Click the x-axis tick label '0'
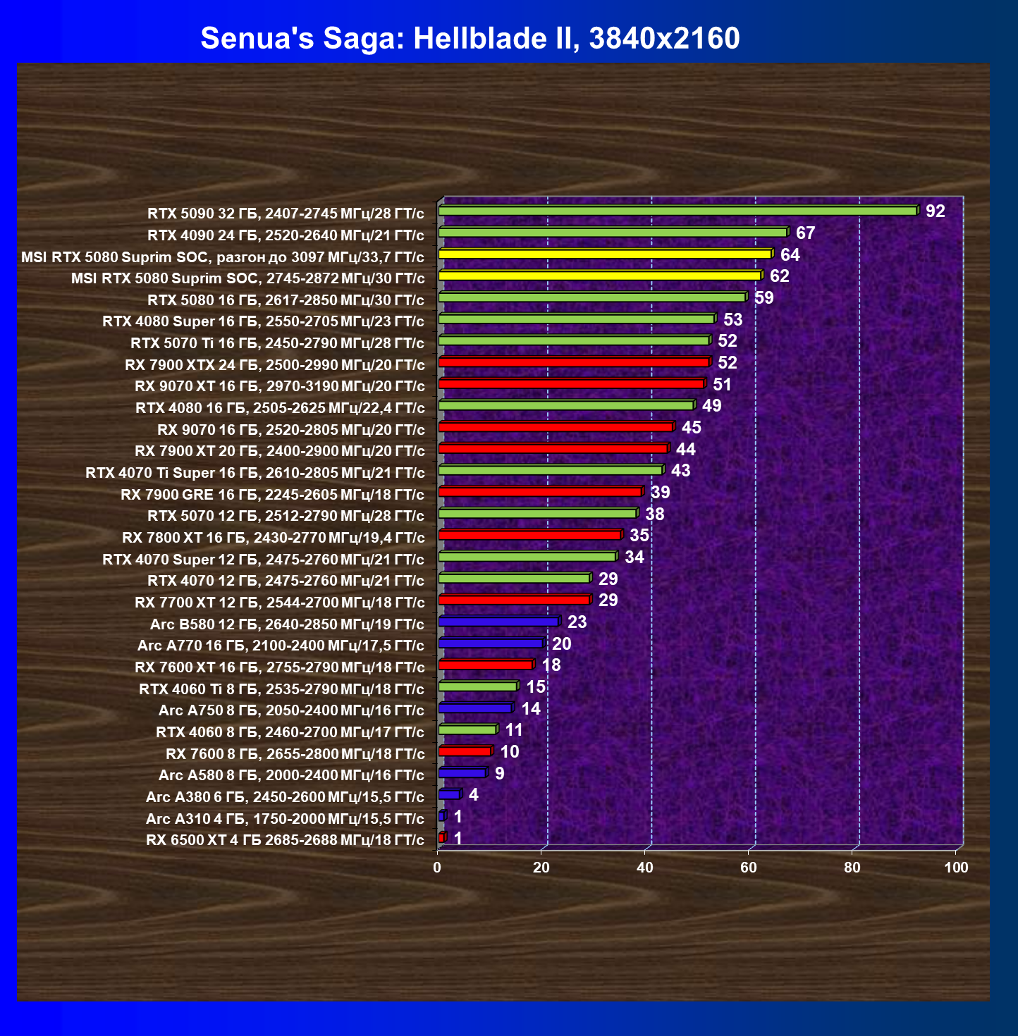The height and width of the screenshot is (1036, 1018). pyautogui.click(x=437, y=868)
